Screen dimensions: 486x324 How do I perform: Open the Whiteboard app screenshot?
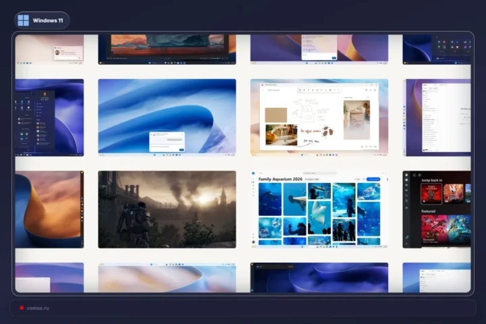click(x=319, y=117)
